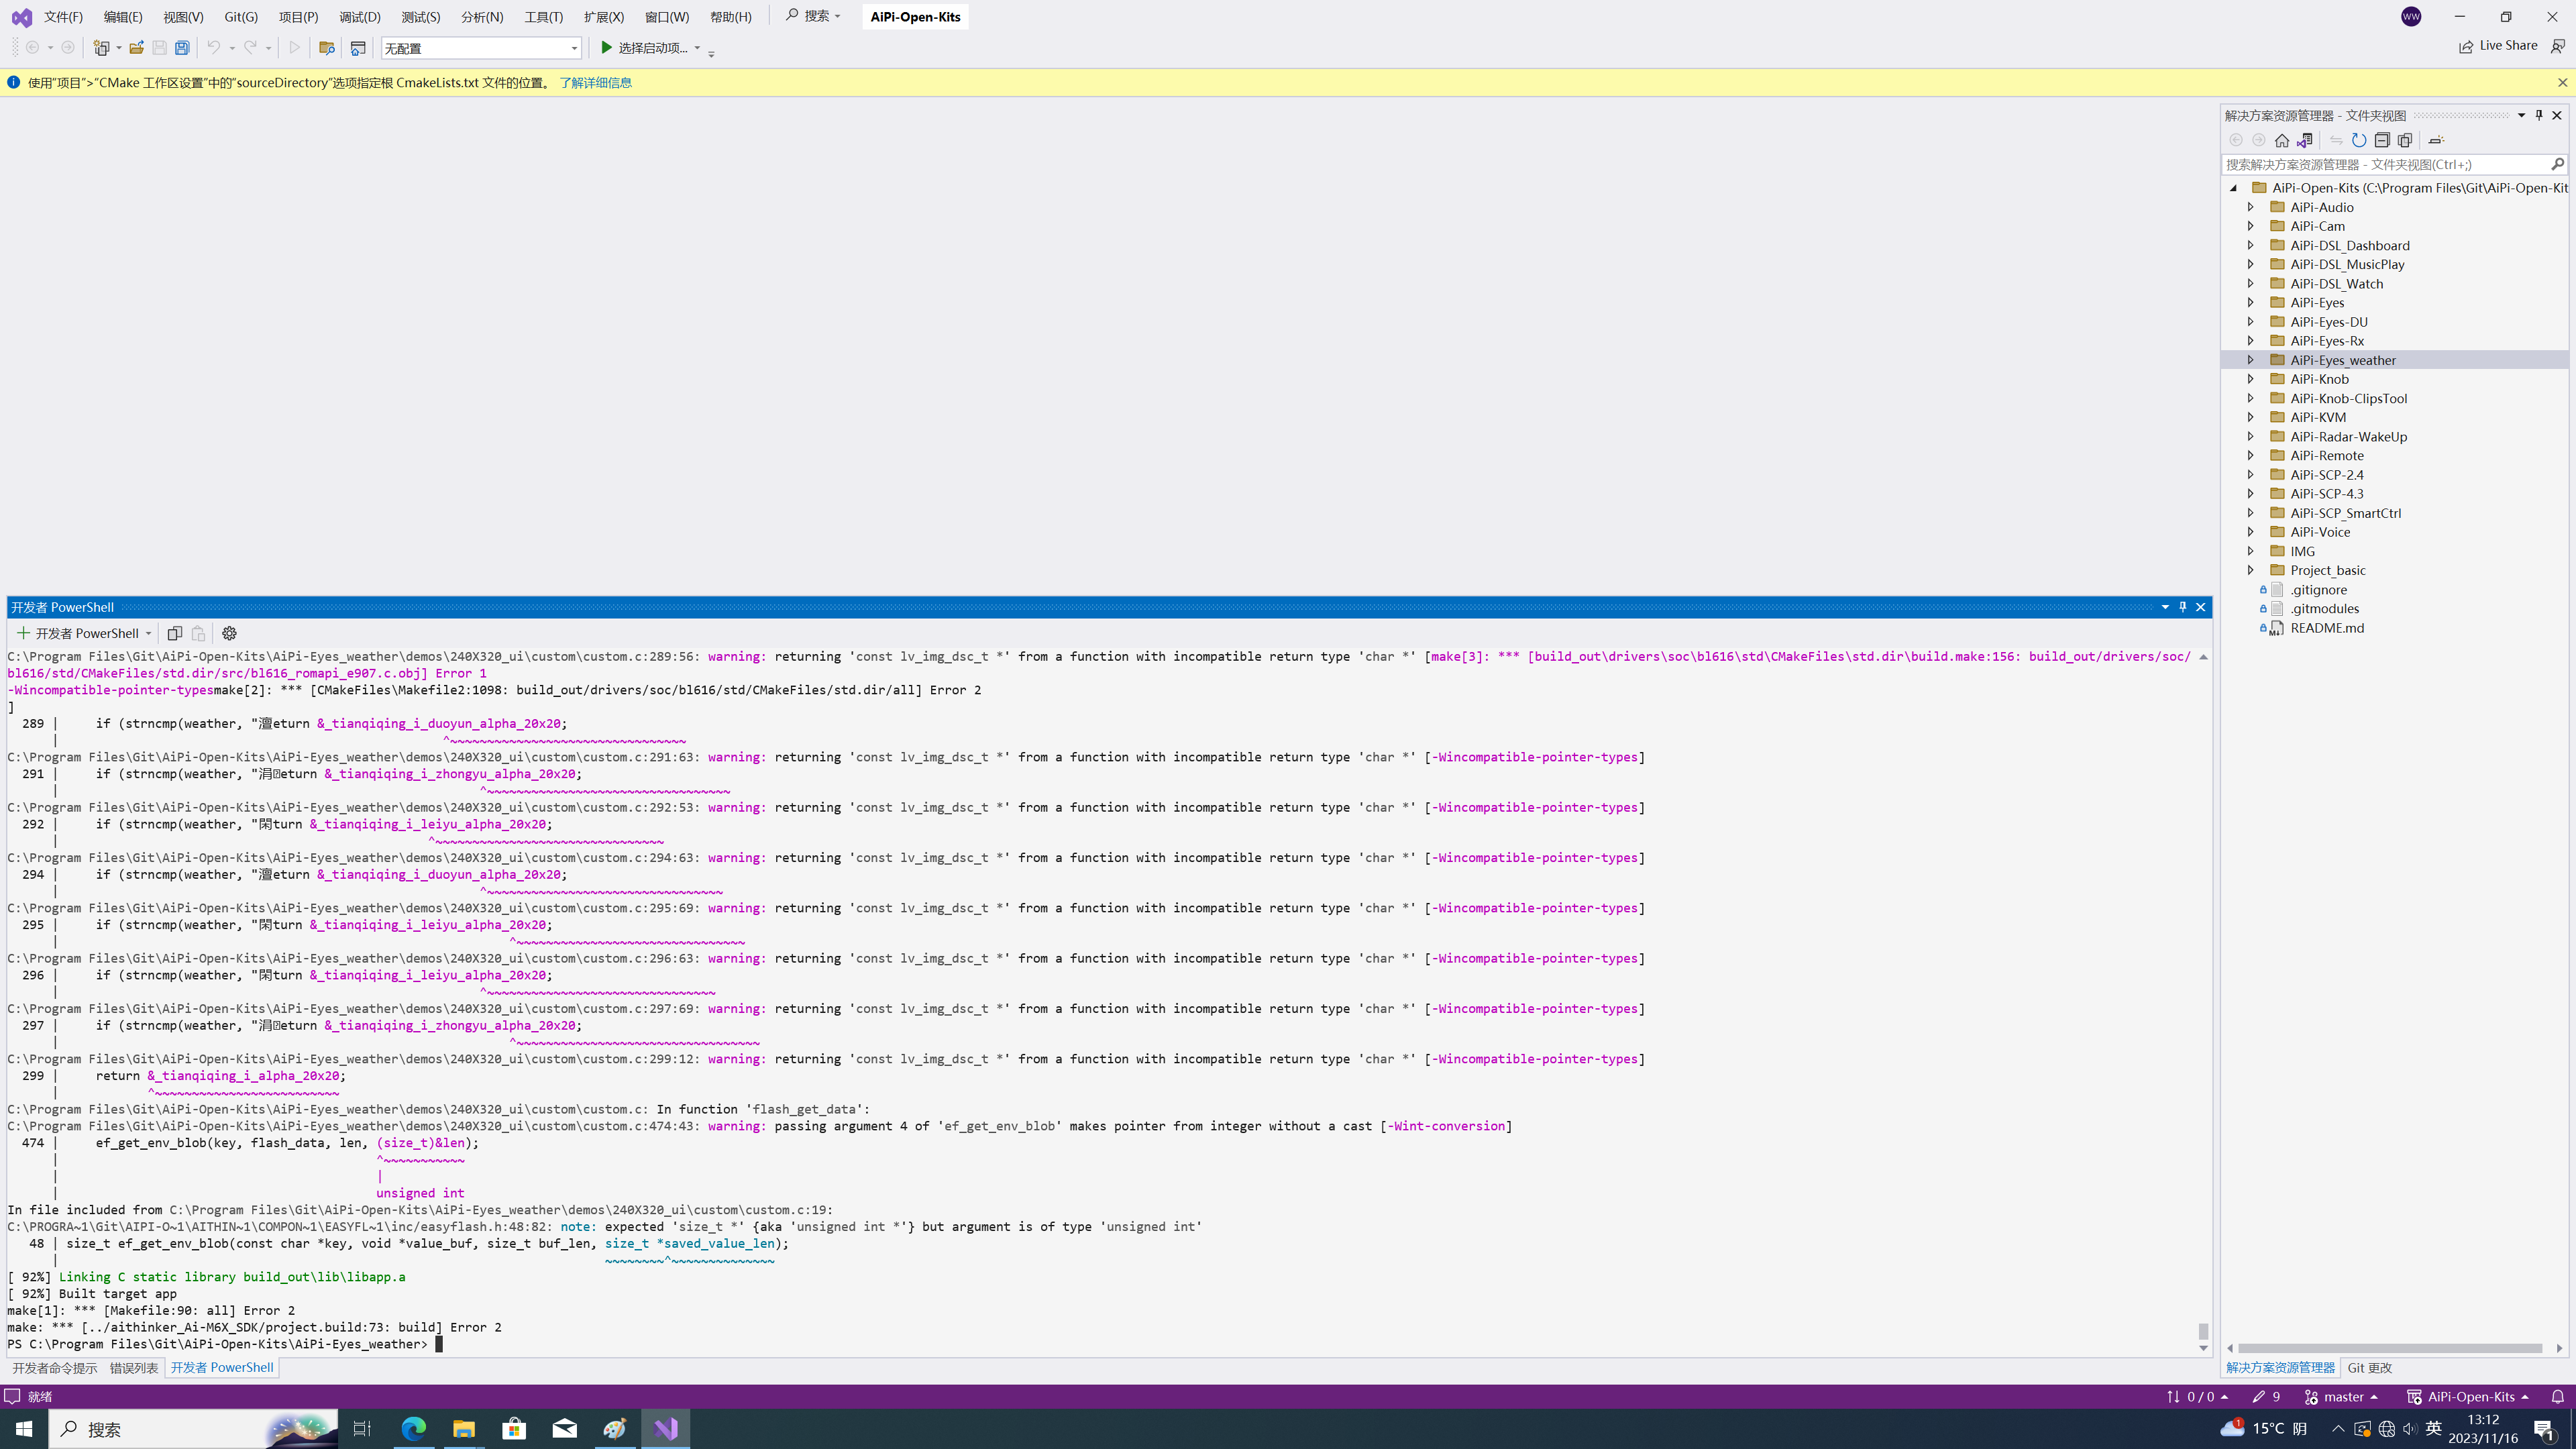The image size is (2576, 1449).
Task: Toggle auto-hide pin on PowerShell panel
Action: pyautogui.click(x=2183, y=607)
